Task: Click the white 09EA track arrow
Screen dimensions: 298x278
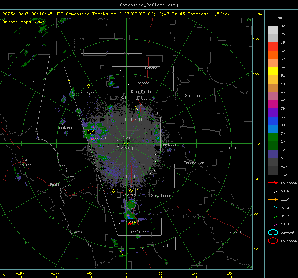Action: 273,191
